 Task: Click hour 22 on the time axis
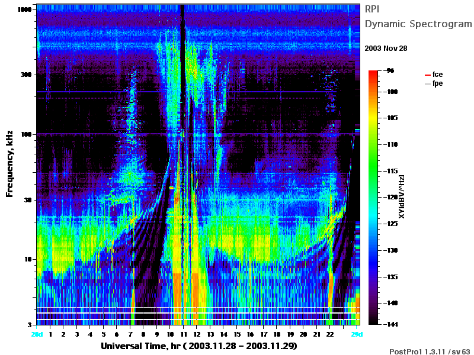tap(330, 334)
